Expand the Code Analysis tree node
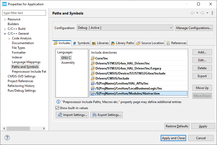Viewport: 217px width, 145px height. 10,38
